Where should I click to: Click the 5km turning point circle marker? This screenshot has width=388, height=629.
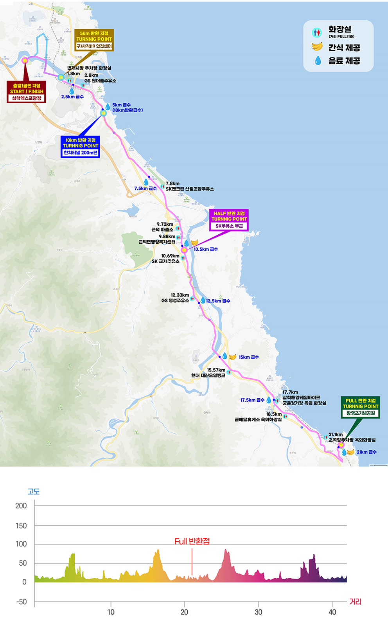[x=61, y=77]
